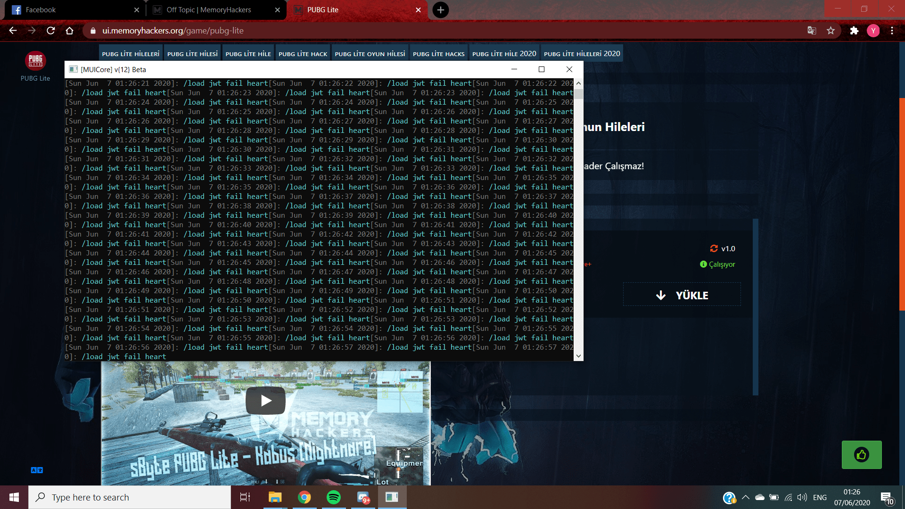Click the PUBG LİTE HACK tag
This screenshot has width=905, height=509.
[303, 54]
